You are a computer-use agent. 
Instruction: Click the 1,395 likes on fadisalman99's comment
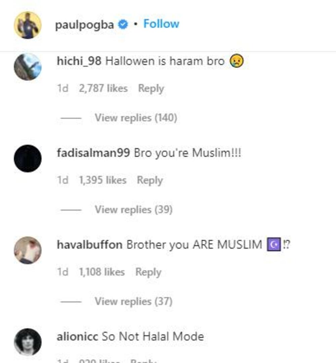tap(103, 180)
